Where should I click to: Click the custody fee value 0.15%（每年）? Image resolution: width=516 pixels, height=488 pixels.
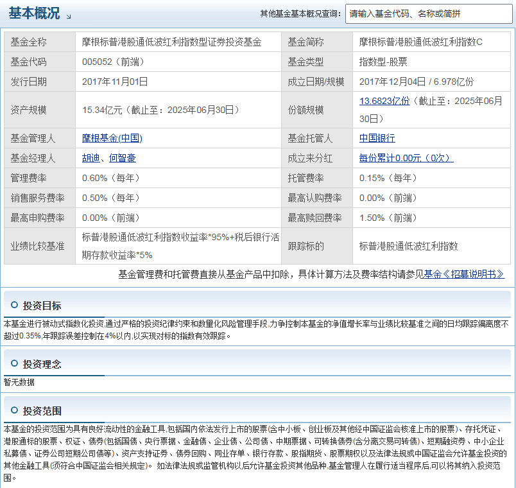pos(388,178)
